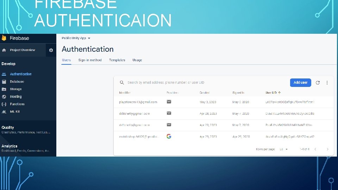Click the Storage folder icon
The image size is (338, 190).
[x=4, y=89]
